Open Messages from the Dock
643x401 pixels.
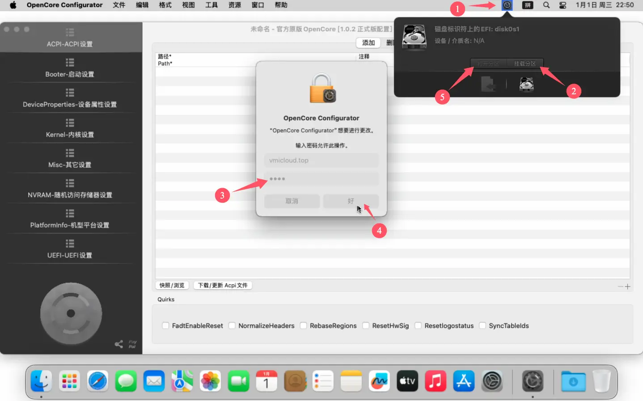pyautogui.click(x=126, y=381)
